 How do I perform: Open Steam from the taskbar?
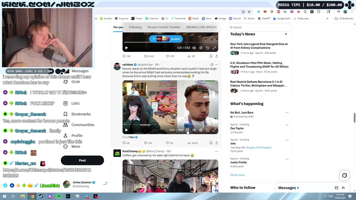coord(41,196)
